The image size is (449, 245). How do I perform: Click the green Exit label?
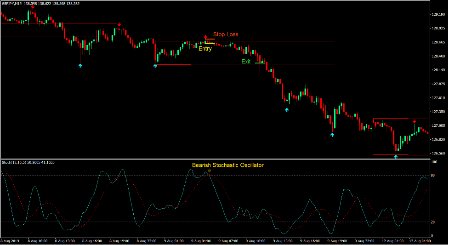pos(246,62)
